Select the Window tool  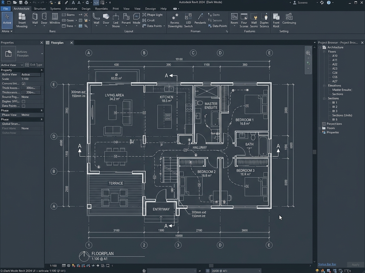click(55, 19)
